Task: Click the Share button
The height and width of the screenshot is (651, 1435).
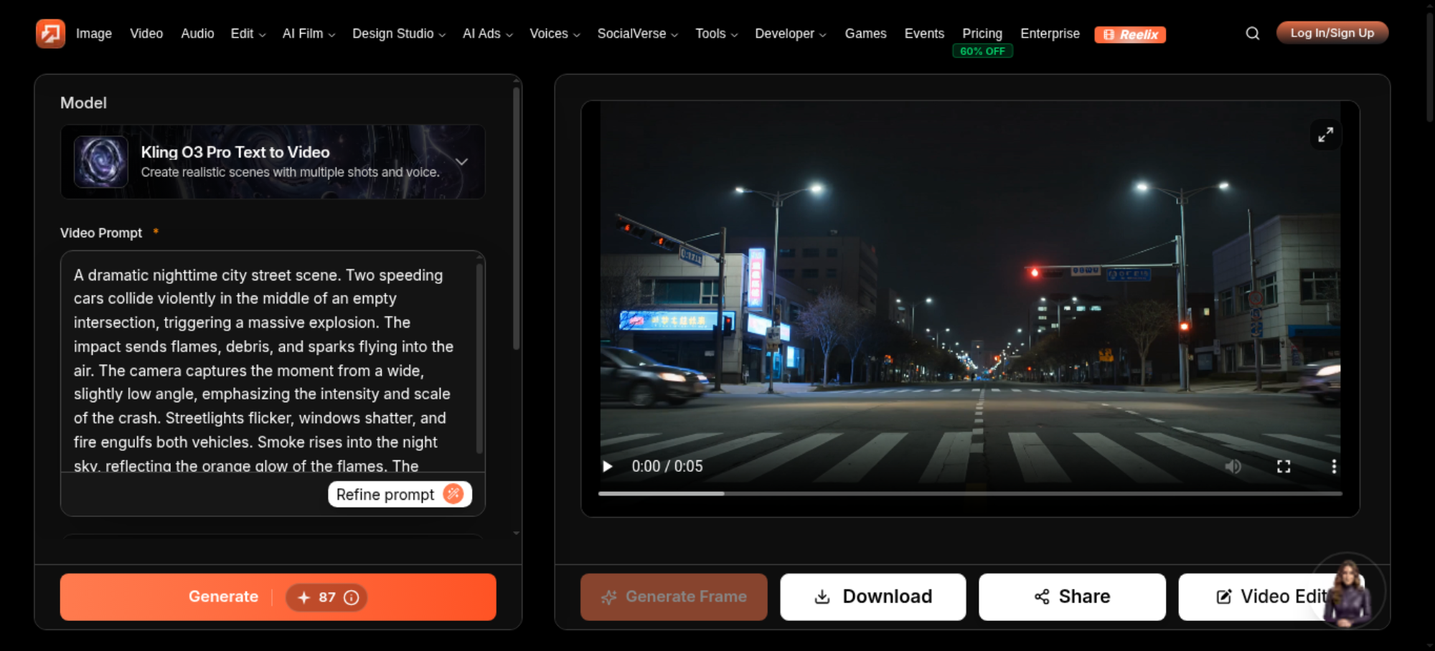Action: pos(1072,597)
